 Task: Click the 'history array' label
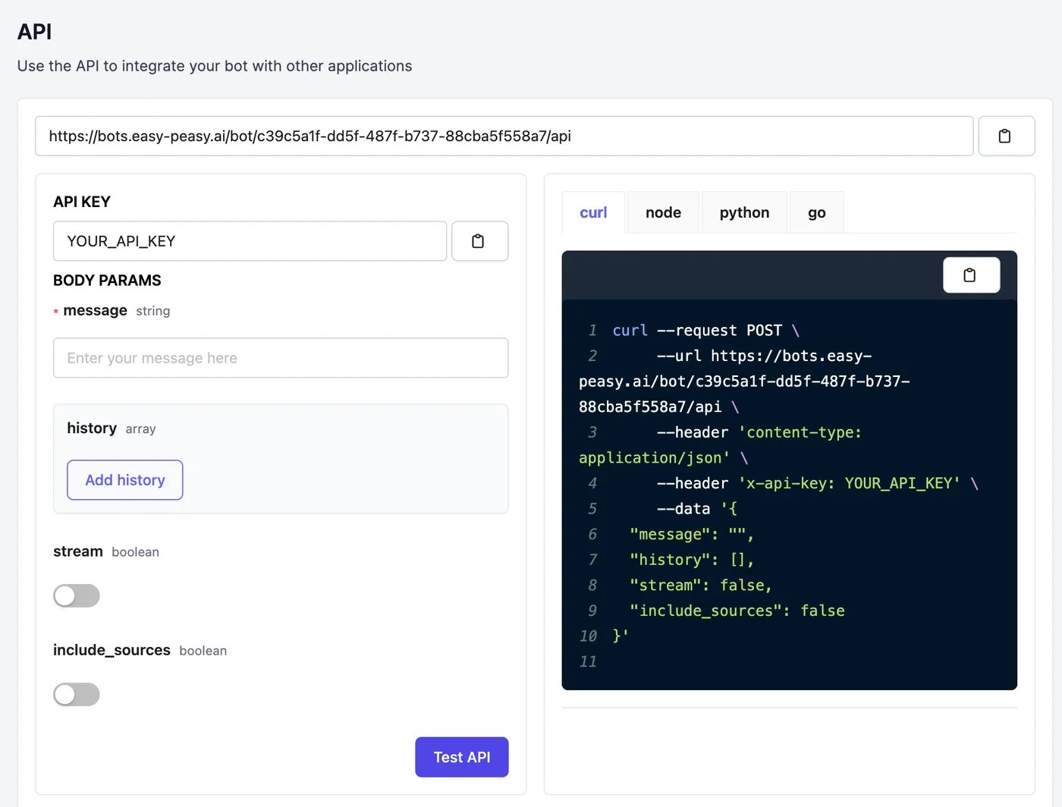[112, 429]
